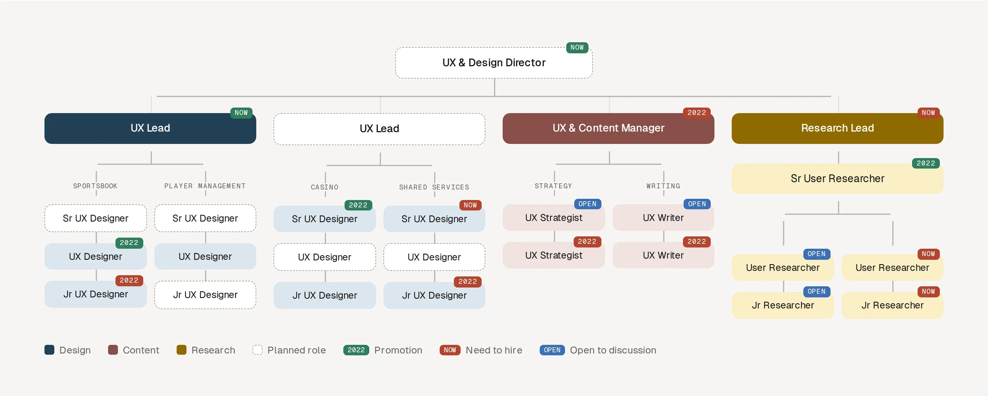Click the Design legend color swatch
The height and width of the screenshot is (396, 988).
[49, 350]
